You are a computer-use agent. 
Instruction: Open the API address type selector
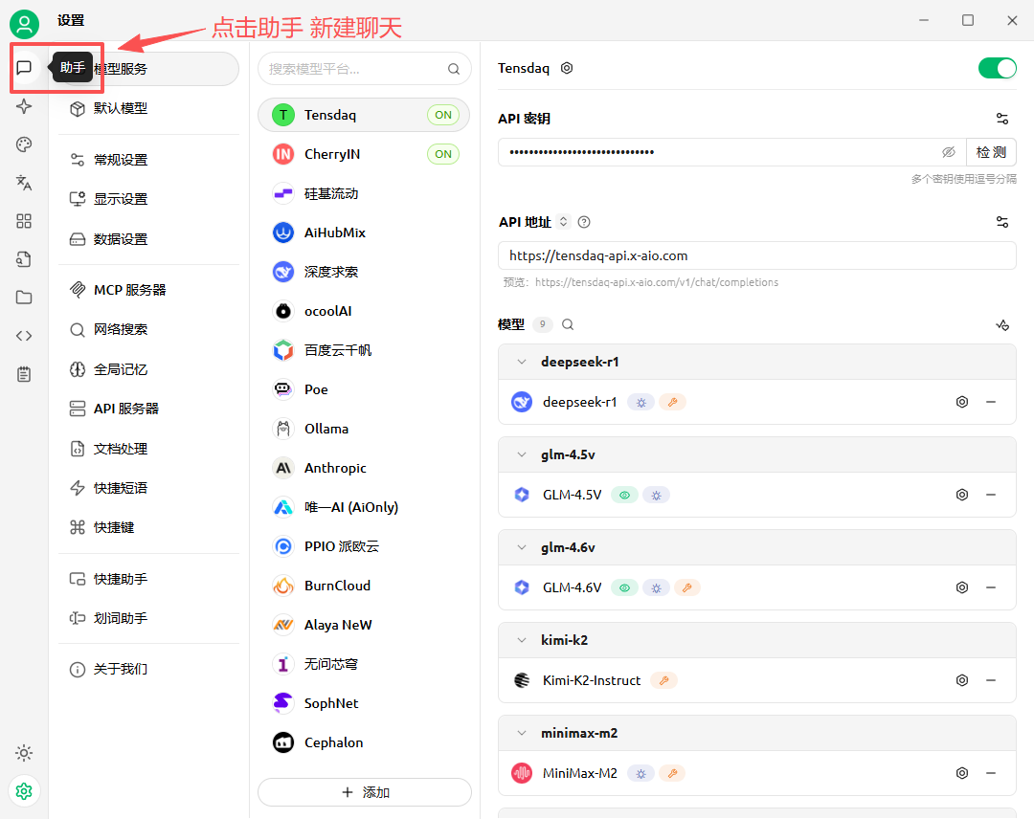[x=563, y=222]
